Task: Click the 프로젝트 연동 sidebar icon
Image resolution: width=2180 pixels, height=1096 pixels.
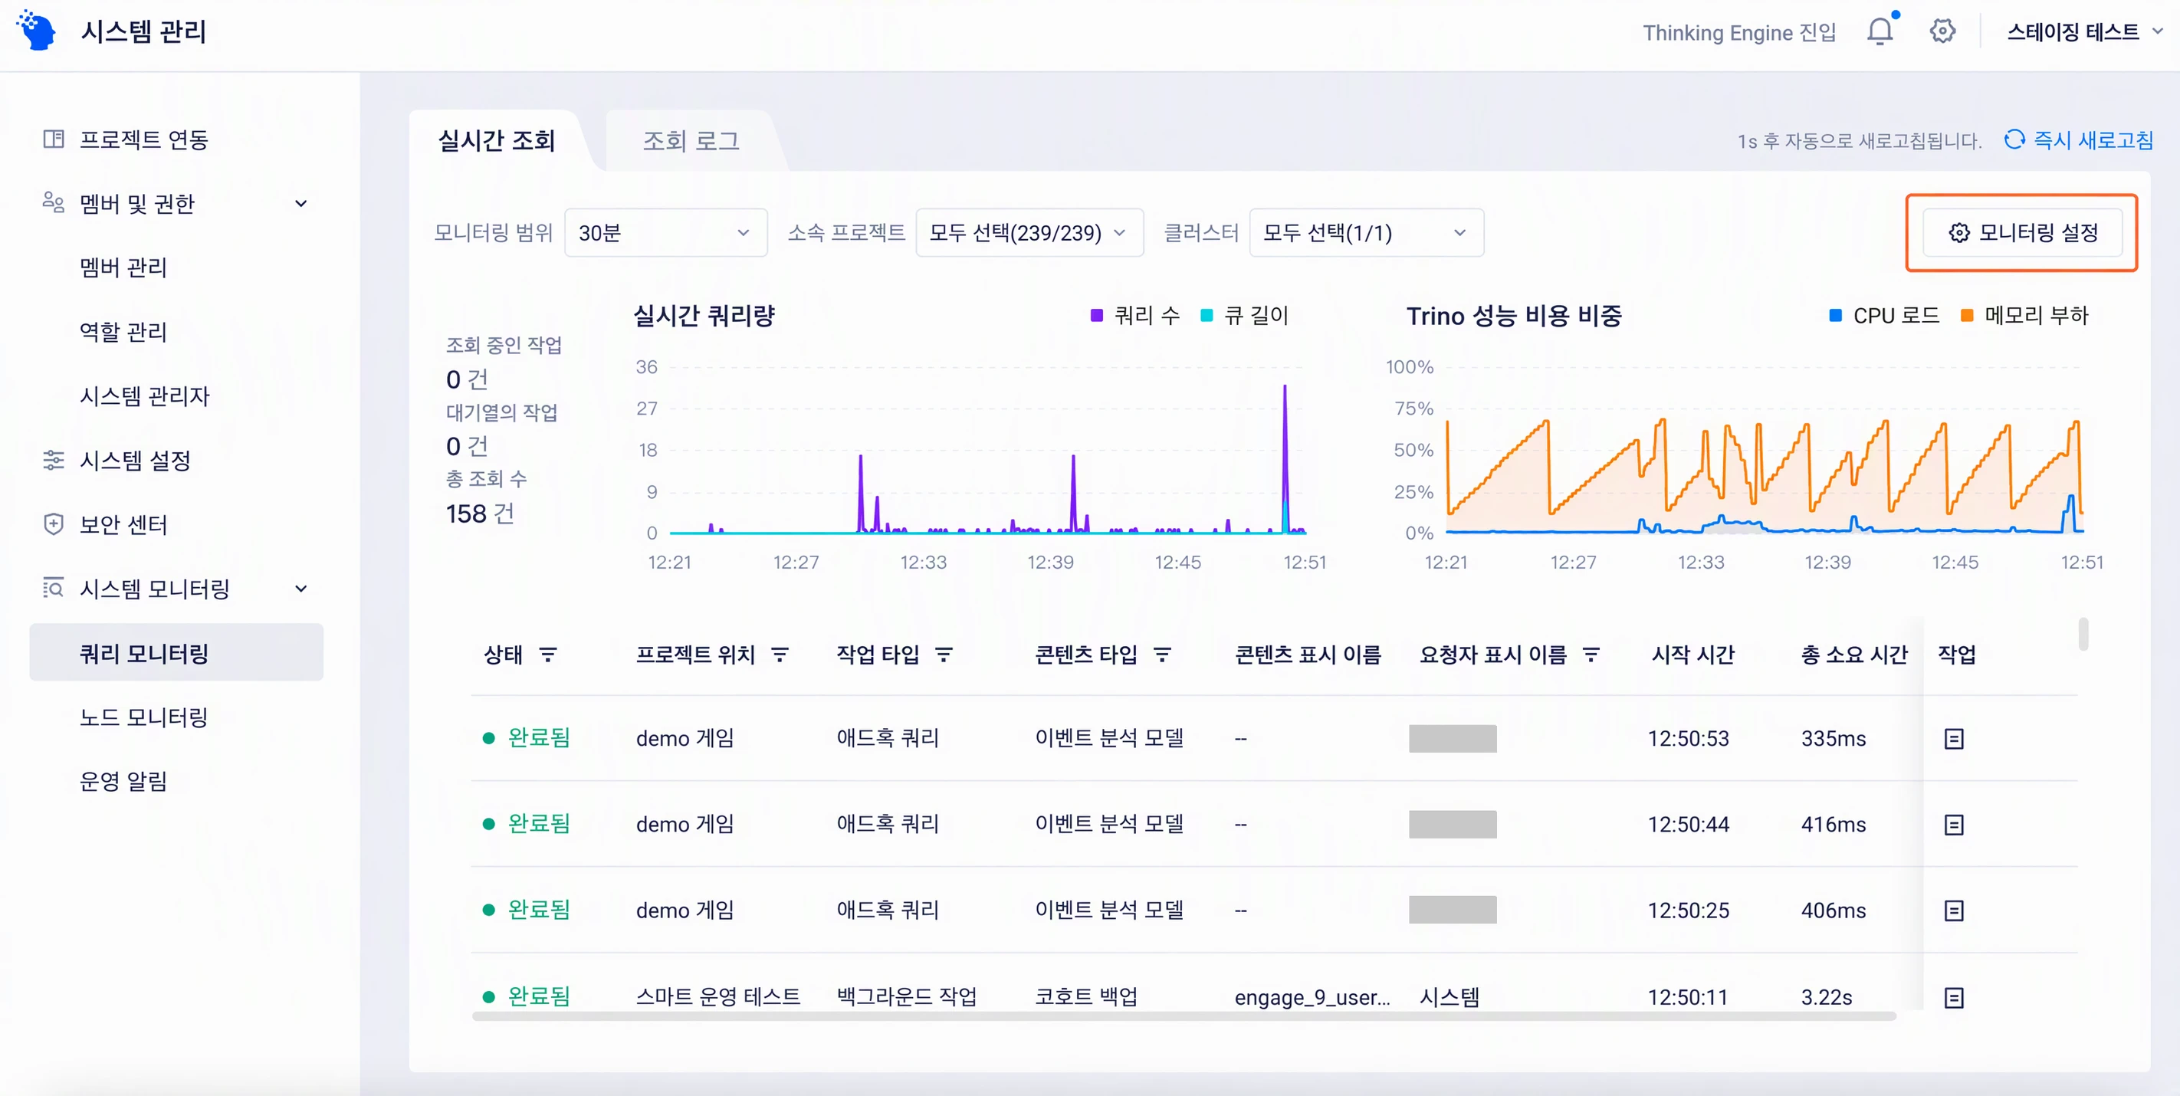Action: click(x=54, y=139)
